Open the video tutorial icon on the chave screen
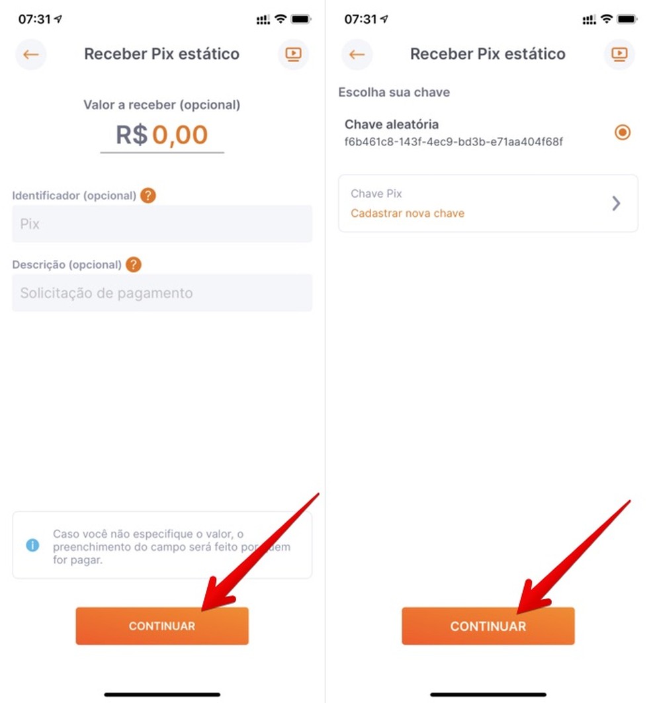Image resolution: width=651 pixels, height=703 pixels. 619,54
